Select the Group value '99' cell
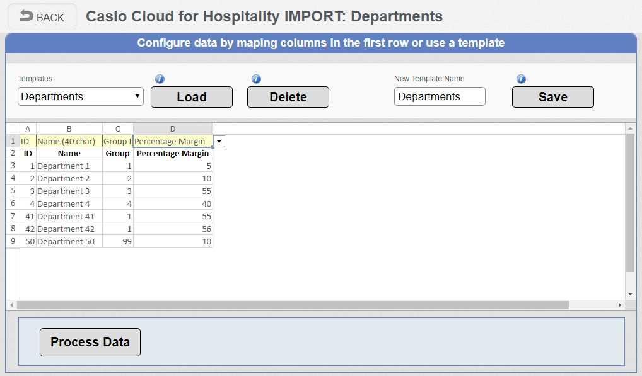Image resolution: width=642 pixels, height=376 pixels. click(x=117, y=242)
